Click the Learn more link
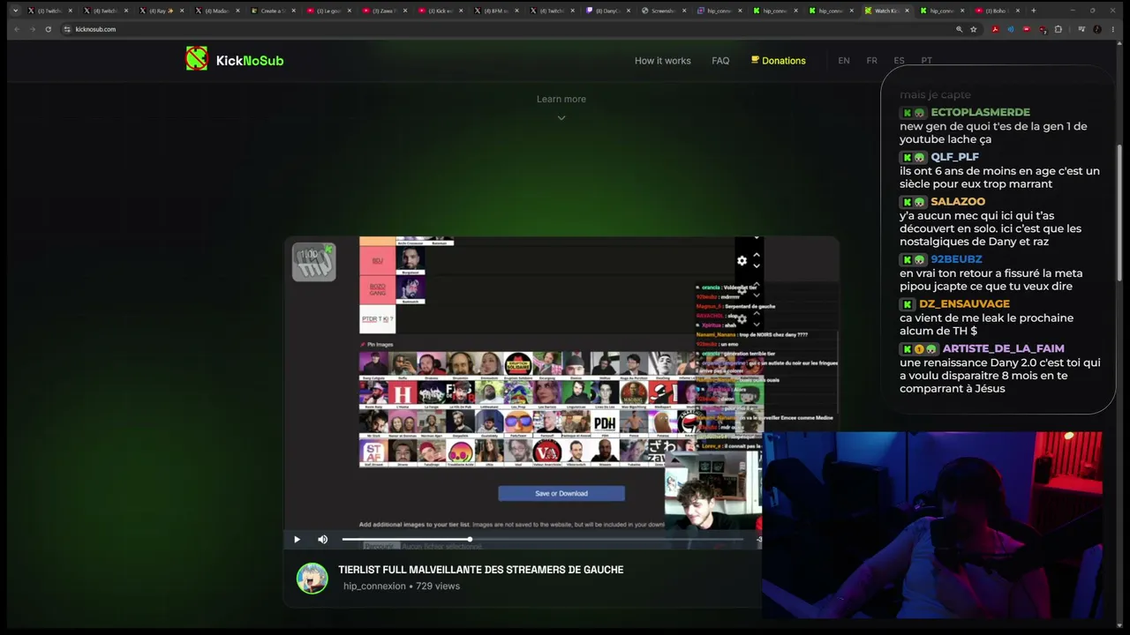1130x635 pixels. pos(561,99)
